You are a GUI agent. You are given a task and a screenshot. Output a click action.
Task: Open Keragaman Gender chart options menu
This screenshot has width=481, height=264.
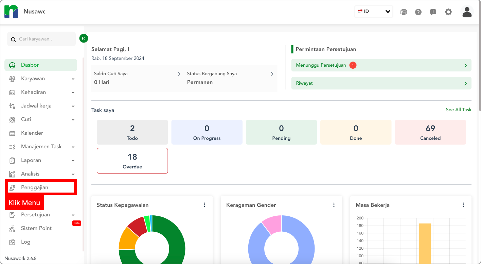coord(334,205)
